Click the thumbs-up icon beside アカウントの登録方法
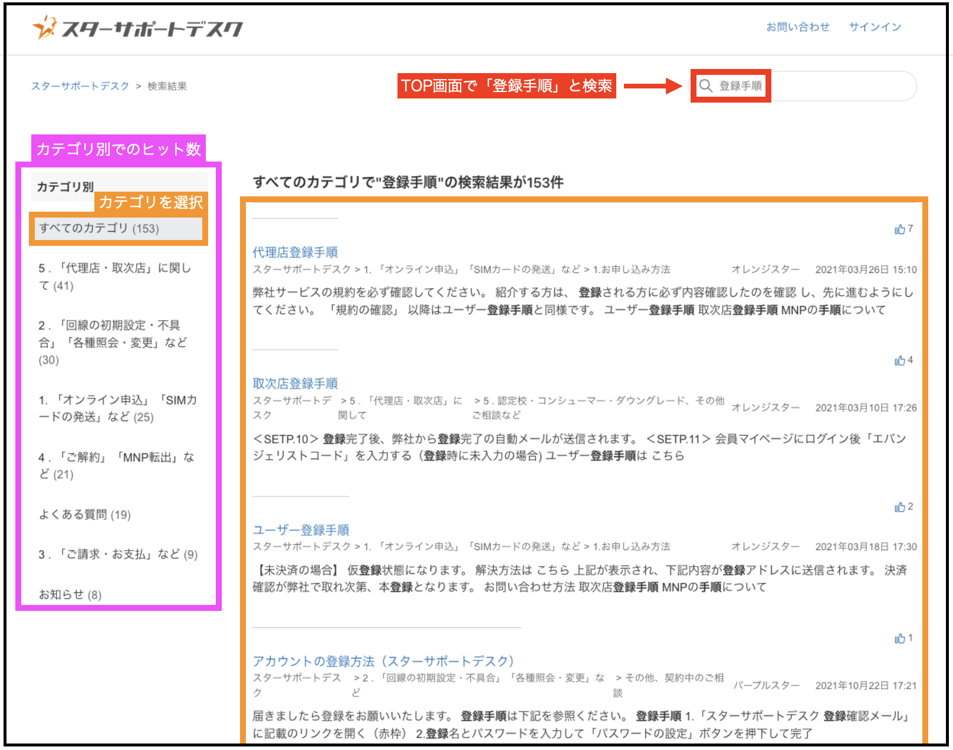The width and height of the screenshot is (953, 750). click(899, 638)
